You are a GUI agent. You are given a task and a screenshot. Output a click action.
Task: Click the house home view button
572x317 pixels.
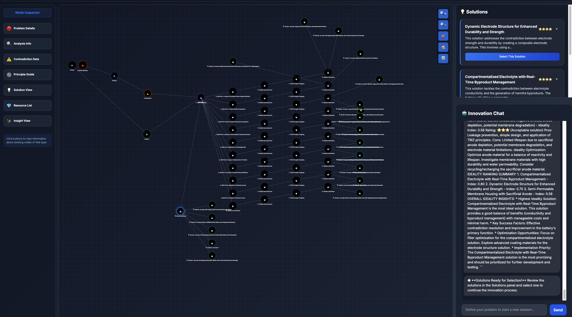pos(443,47)
